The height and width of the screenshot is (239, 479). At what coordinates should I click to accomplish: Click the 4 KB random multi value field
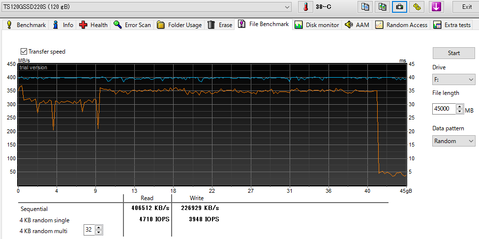tap(89, 230)
